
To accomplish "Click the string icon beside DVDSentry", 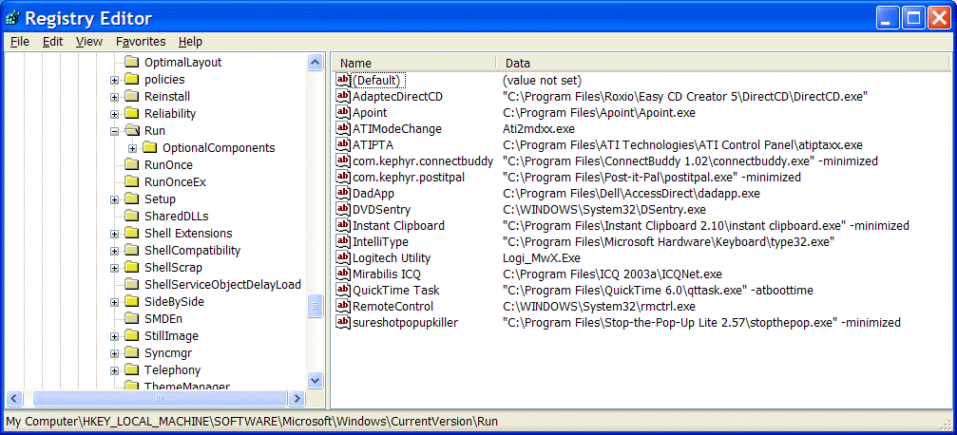I will click(x=343, y=209).
